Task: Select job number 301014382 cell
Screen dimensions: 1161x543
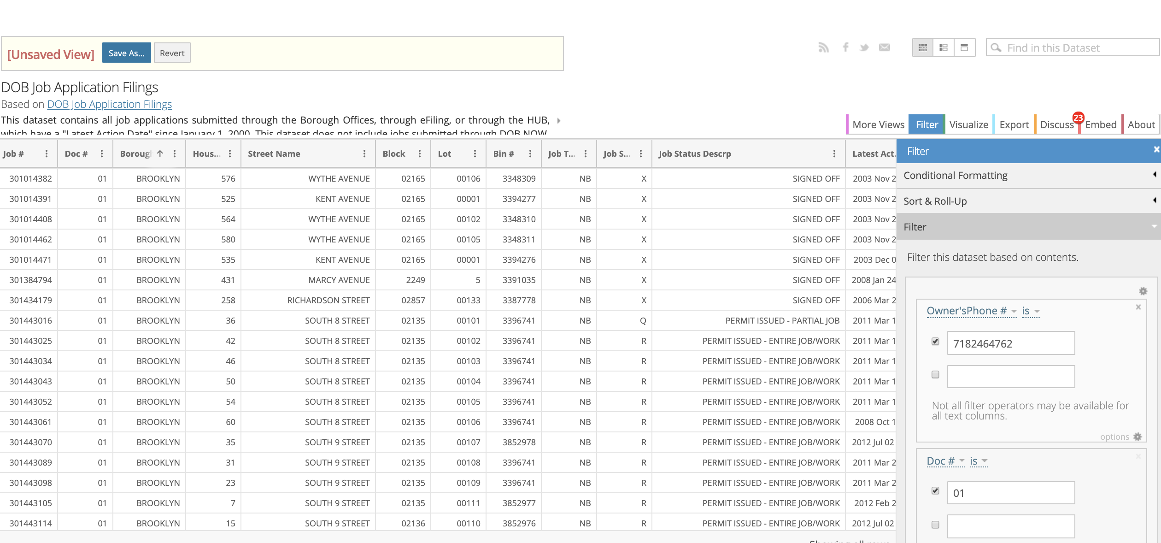Action: pos(29,178)
